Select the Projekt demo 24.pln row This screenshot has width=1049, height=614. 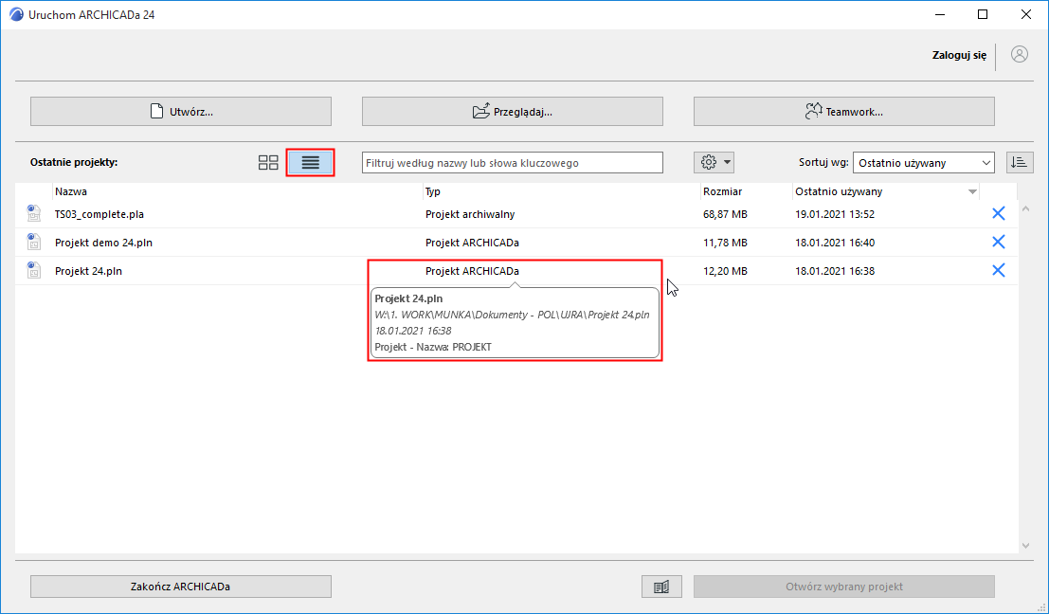point(516,243)
